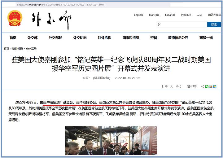Viewport: 223px width, 158px height.
Task: Click the 首页 breadcrumb link
Action: [7, 49]
